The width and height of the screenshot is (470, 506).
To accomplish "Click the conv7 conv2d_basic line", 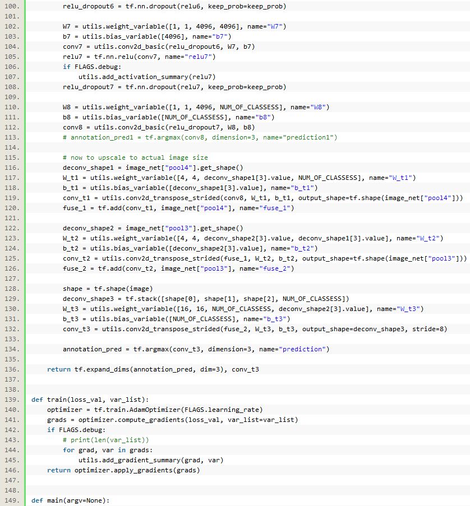I will [x=159, y=47].
